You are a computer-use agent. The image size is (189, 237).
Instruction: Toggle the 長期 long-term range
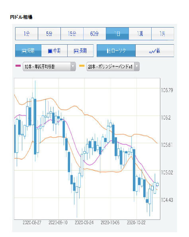(x=80, y=51)
